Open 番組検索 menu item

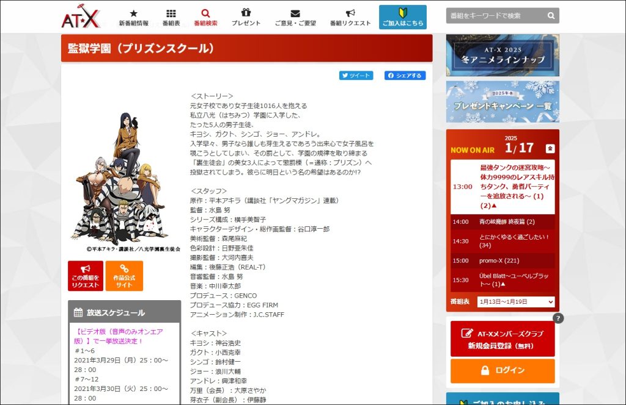(x=205, y=18)
